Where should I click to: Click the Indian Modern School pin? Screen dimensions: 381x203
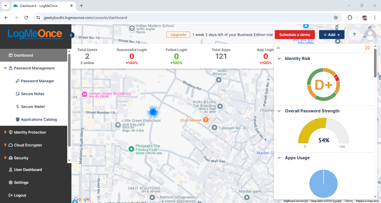click(x=132, y=28)
